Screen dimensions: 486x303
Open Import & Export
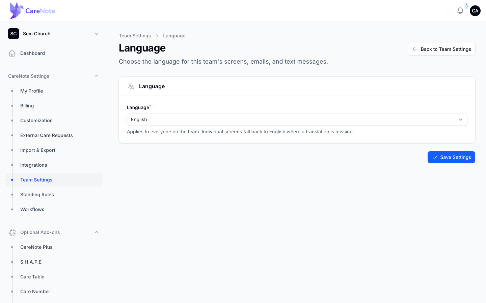click(x=54, y=150)
